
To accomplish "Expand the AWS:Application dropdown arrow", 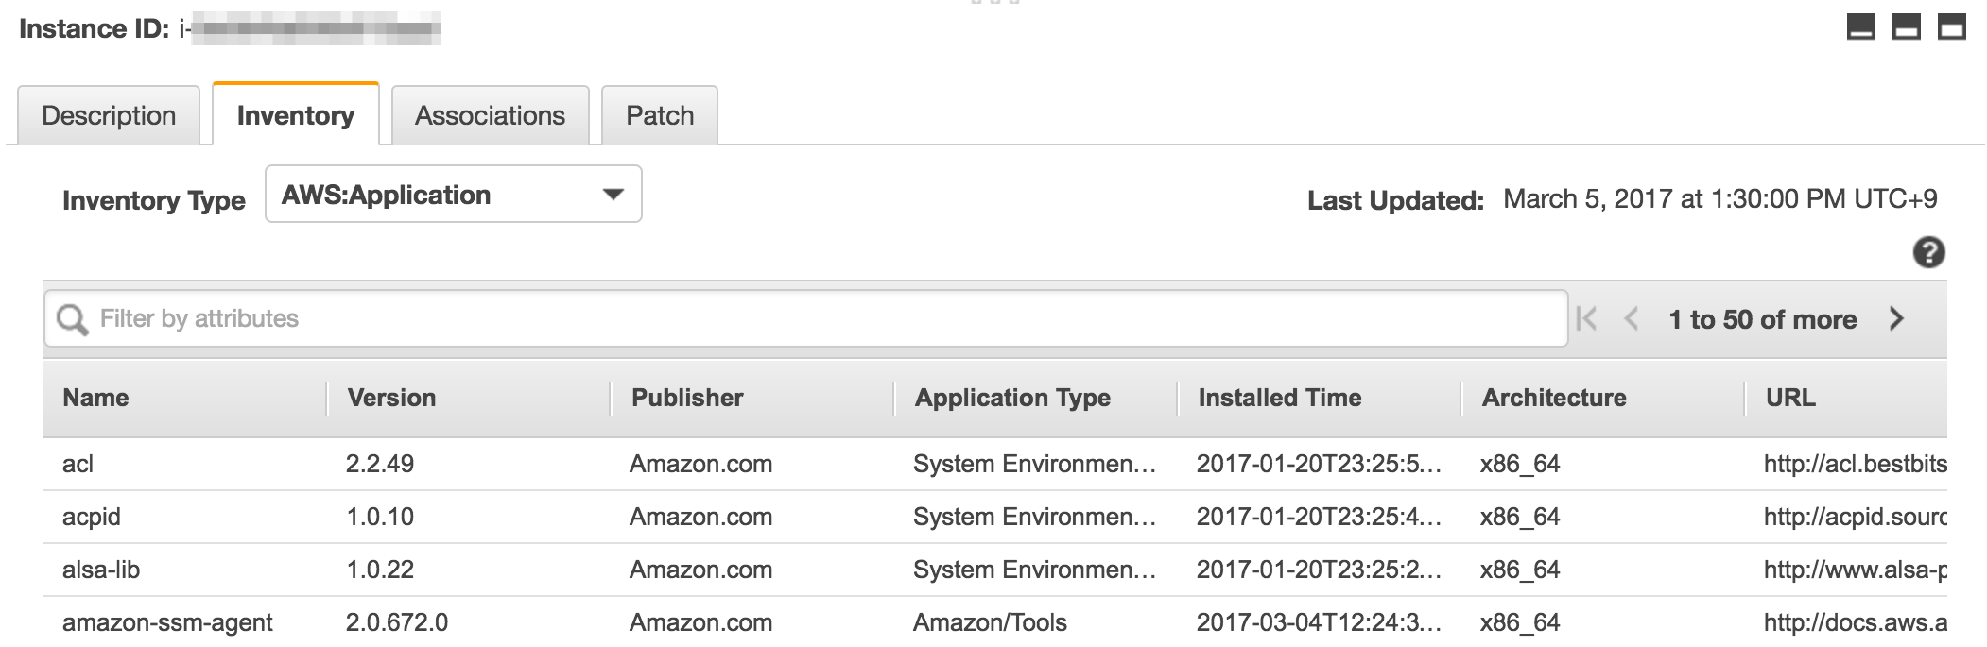I will (x=614, y=195).
